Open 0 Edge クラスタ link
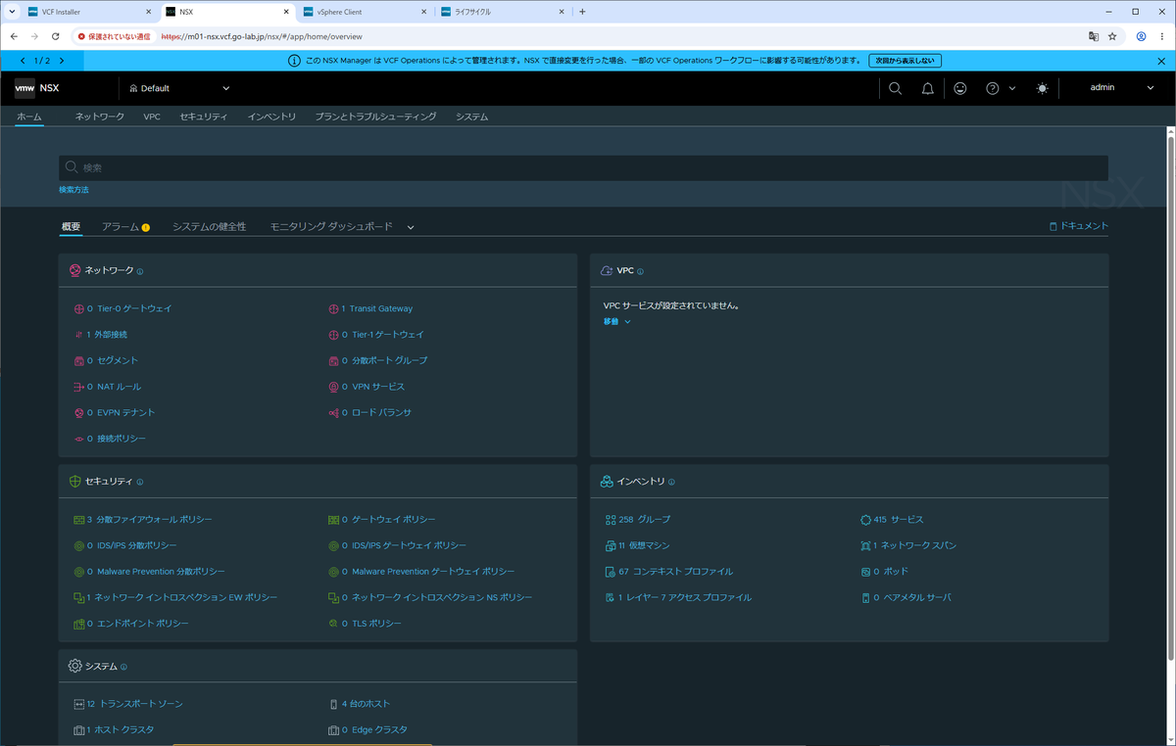 point(374,730)
